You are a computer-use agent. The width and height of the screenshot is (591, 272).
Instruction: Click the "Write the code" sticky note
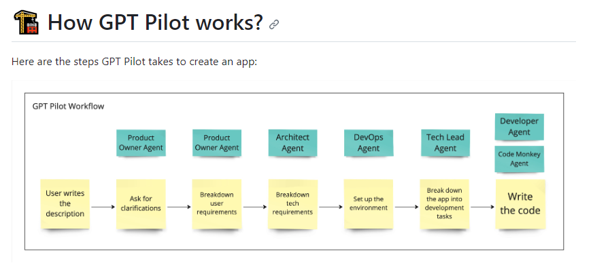click(520, 204)
